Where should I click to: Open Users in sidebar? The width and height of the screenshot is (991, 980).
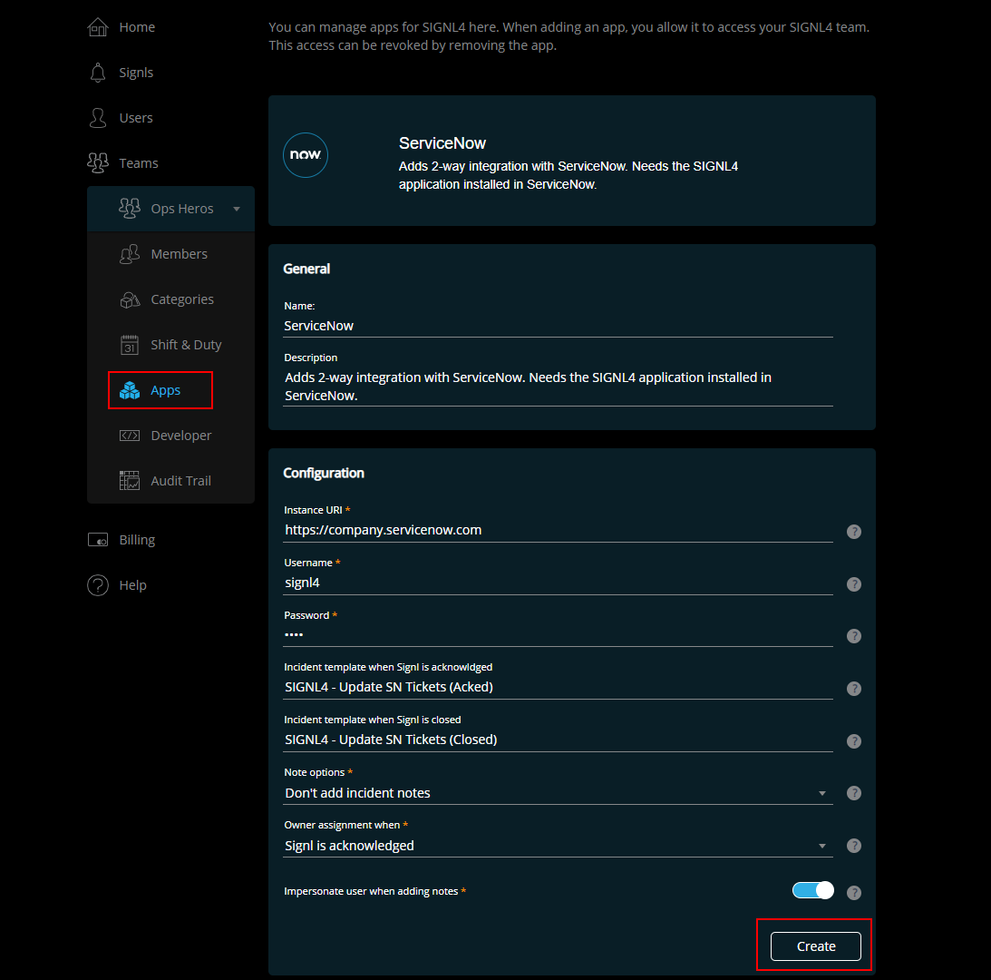[136, 118]
